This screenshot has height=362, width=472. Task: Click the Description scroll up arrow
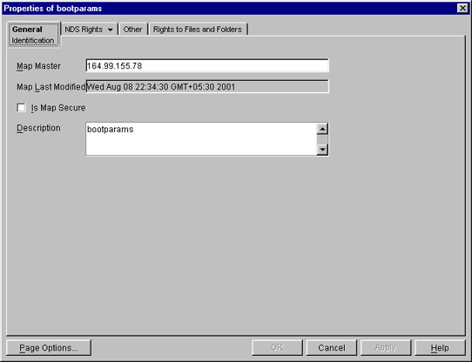[x=322, y=129]
